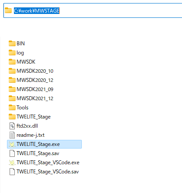
Task: Select the TWELITE_Stage folder name
Action: 34,117
